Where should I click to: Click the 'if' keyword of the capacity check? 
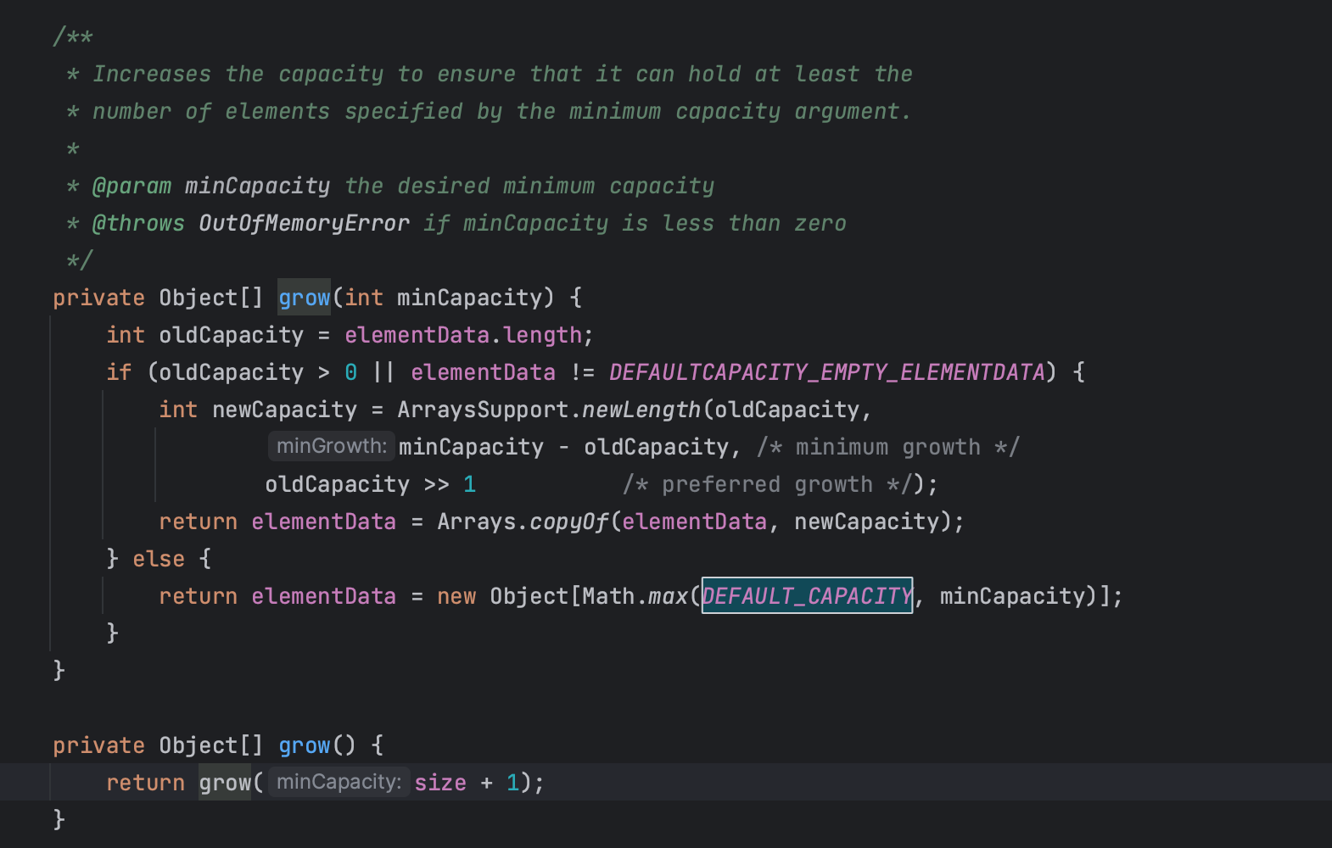[x=119, y=372]
